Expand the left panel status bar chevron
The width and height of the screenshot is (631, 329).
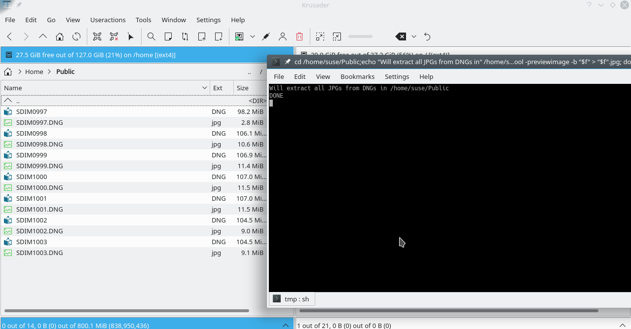click(x=285, y=326)
